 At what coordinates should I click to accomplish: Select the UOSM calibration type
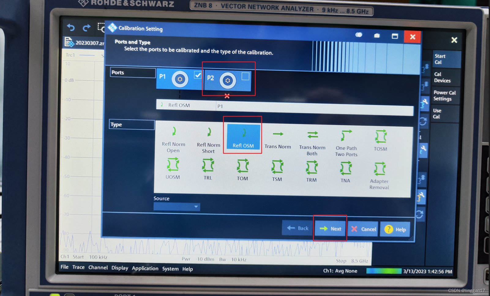coord(173,168)
